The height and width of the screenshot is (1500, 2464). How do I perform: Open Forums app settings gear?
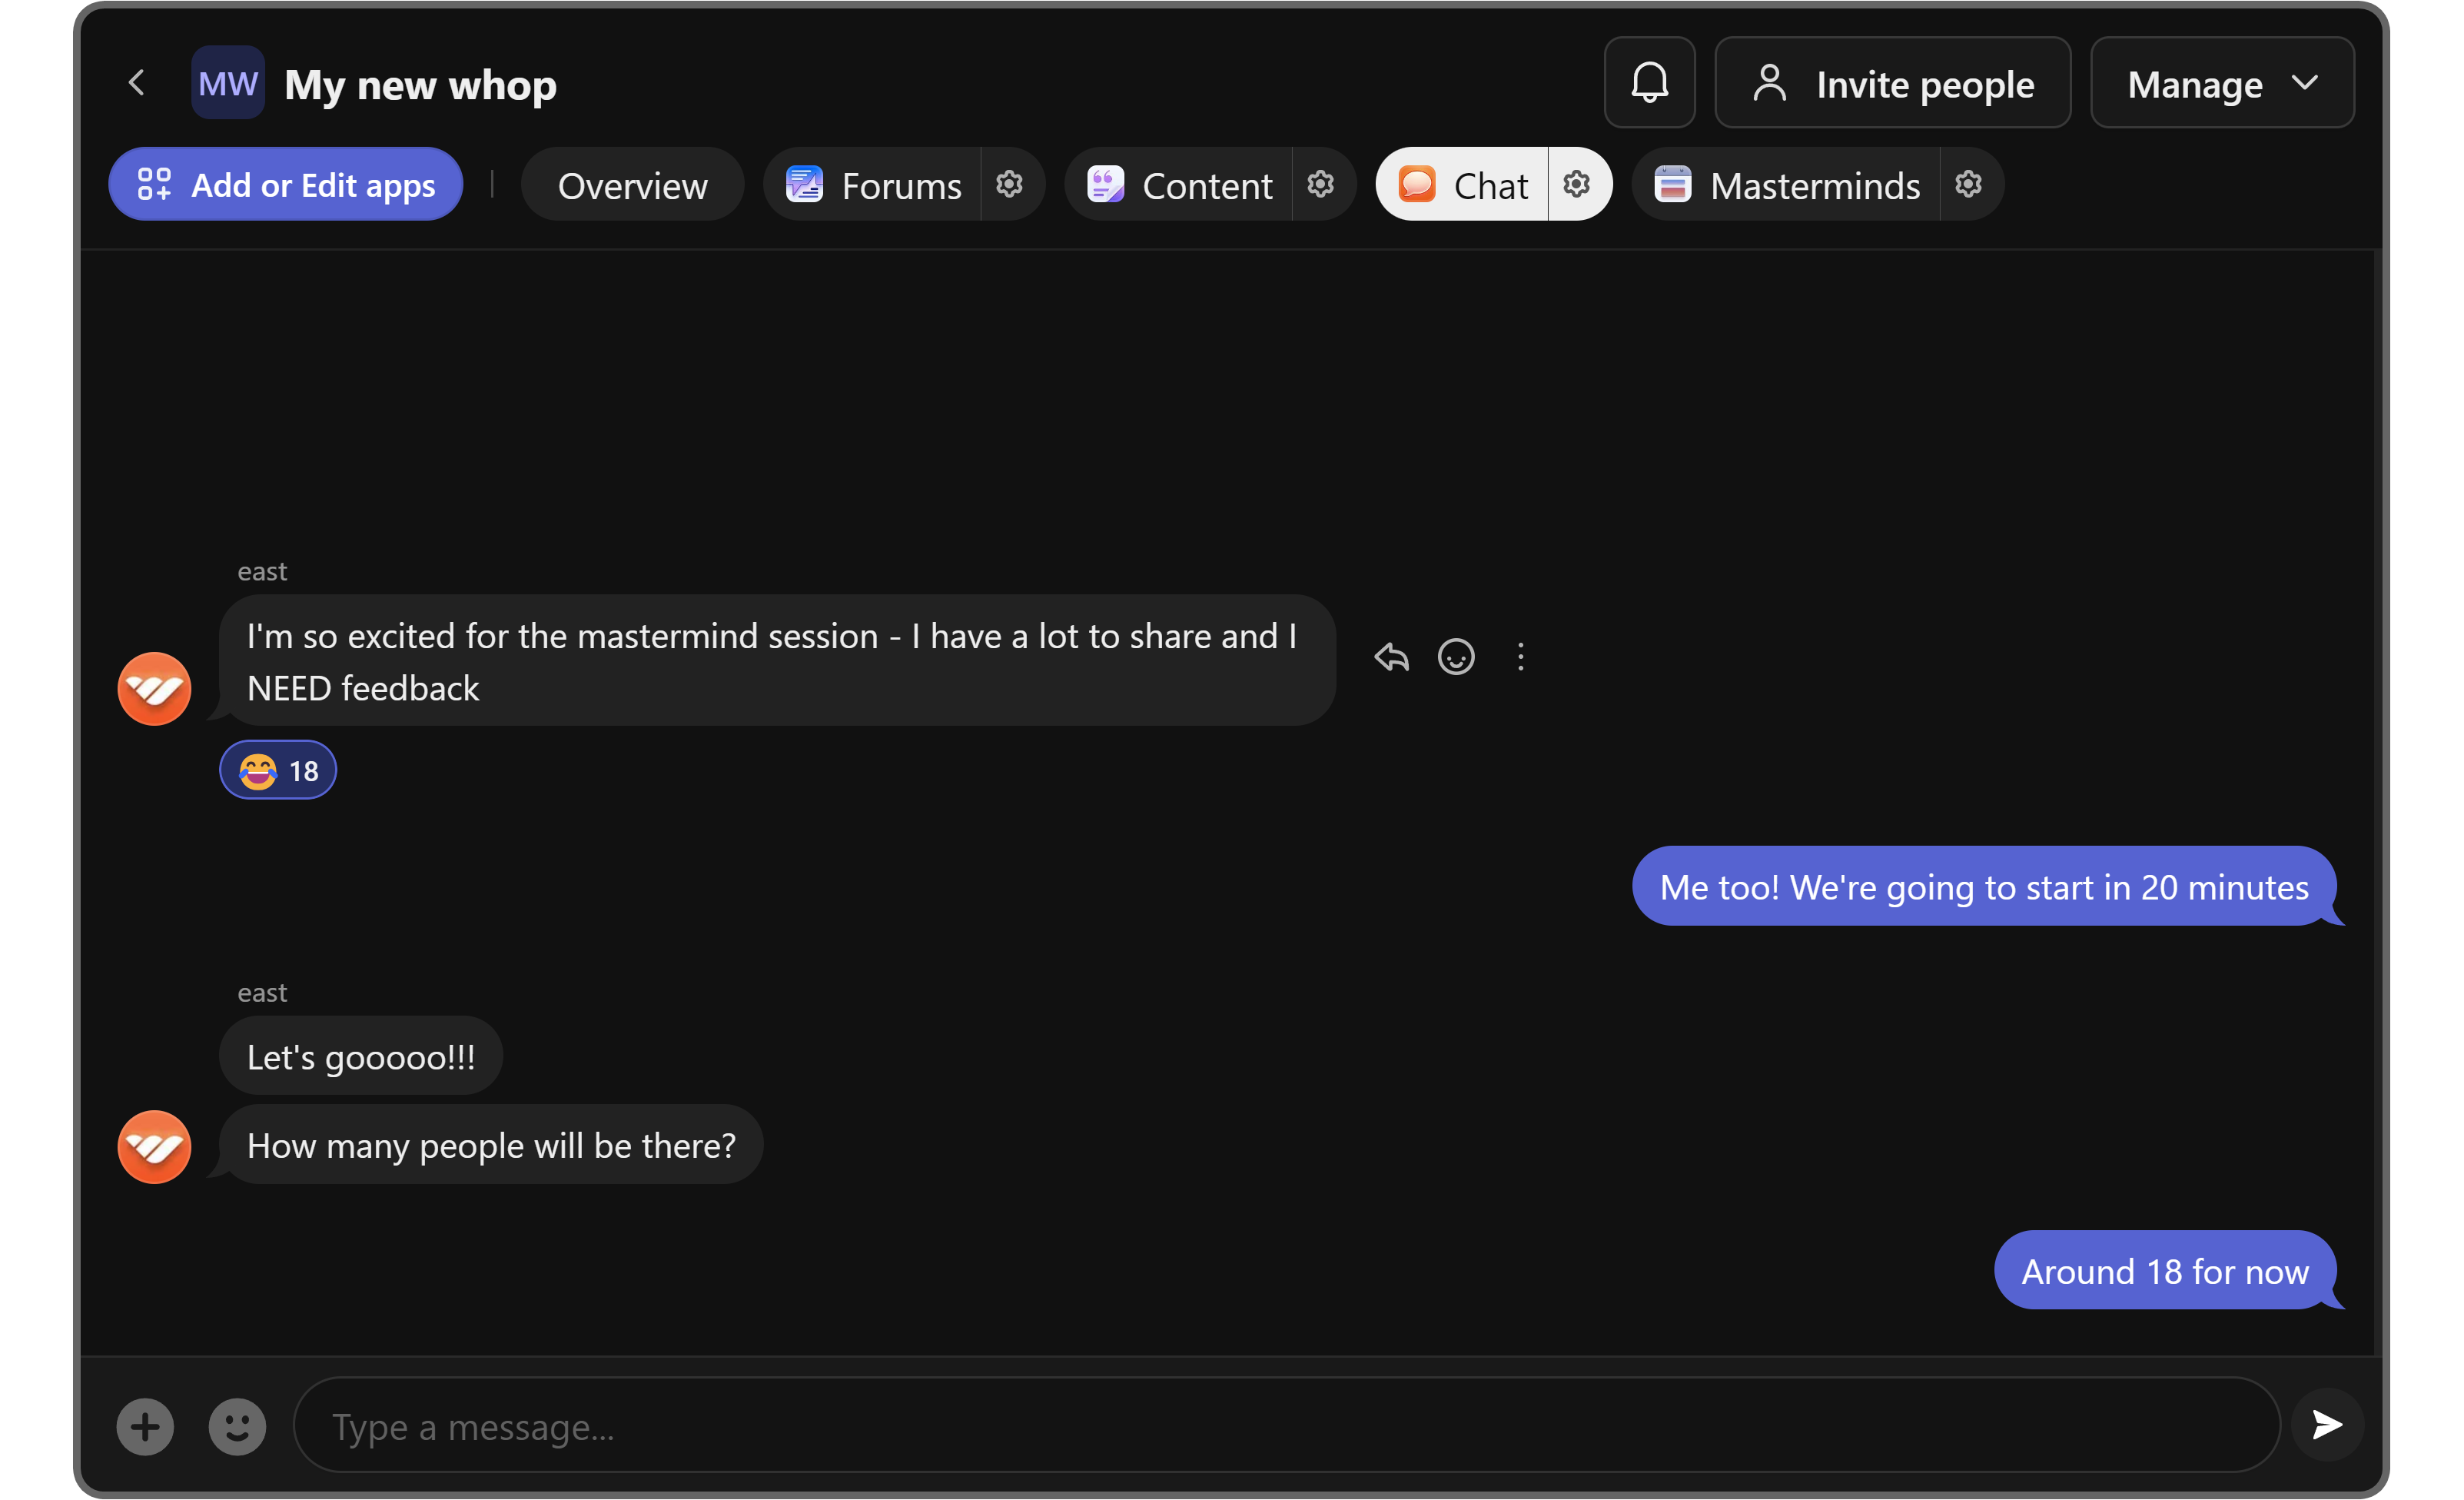(1009, 184)
